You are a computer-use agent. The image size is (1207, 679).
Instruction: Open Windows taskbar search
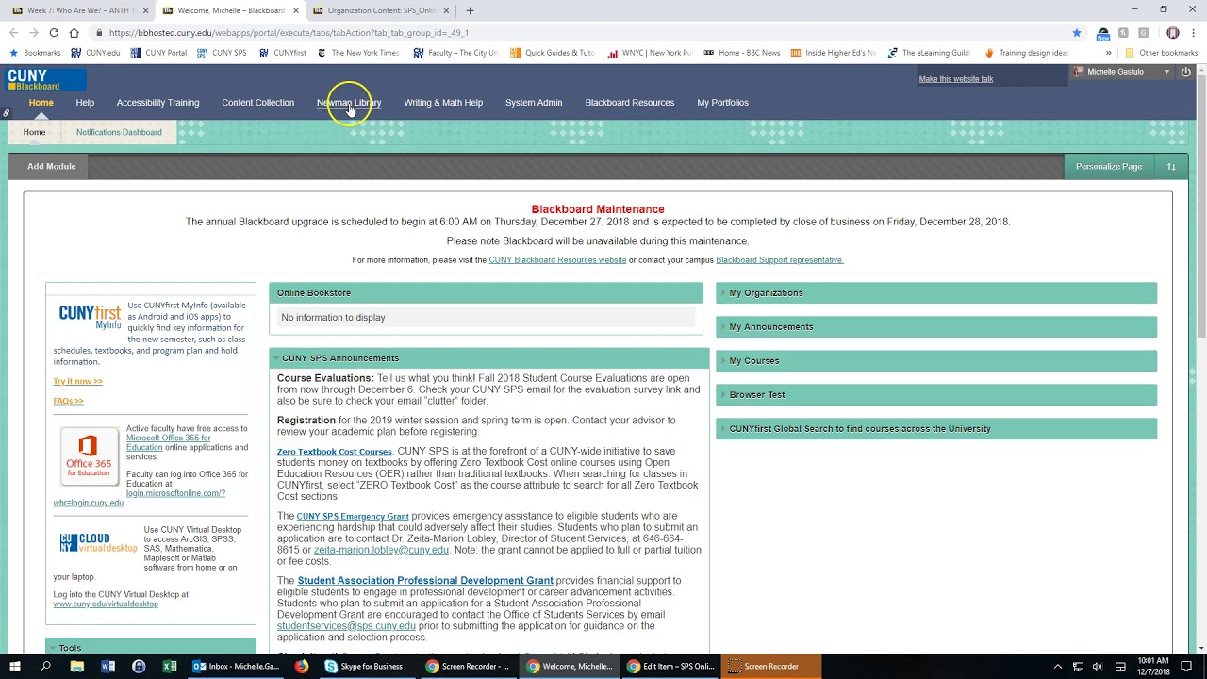pos(45,667)
